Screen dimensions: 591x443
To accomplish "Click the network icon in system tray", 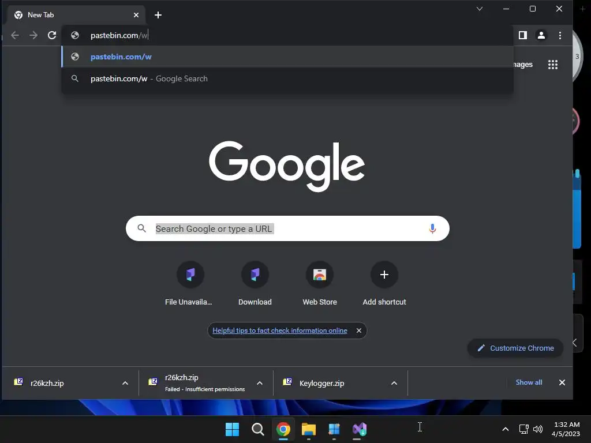I will (x=523, y=429).
